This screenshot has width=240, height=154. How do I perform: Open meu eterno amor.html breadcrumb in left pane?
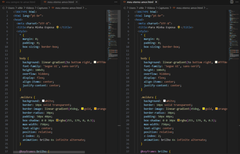pos(68,8)
